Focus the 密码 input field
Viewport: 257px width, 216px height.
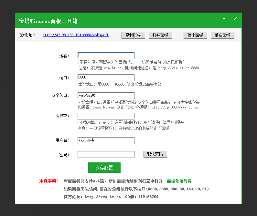click(x=106, y=154)
